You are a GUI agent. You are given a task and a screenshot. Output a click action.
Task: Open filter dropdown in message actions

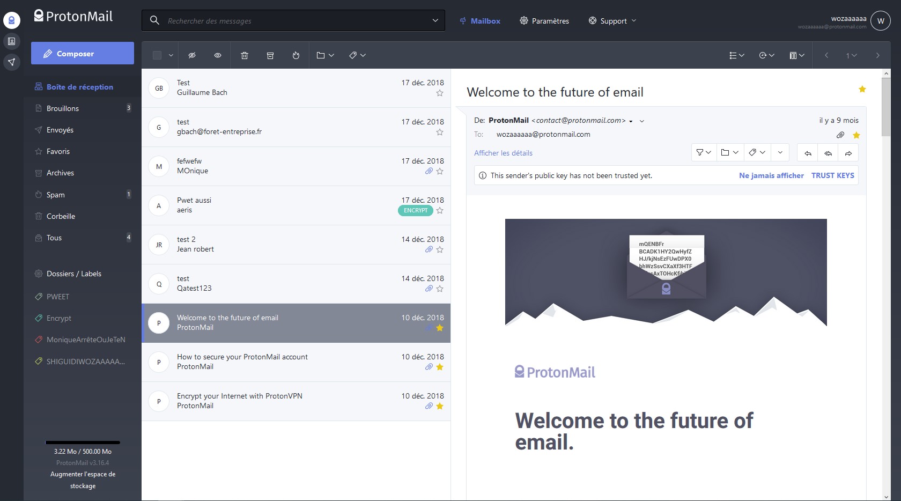pos(704,153)
